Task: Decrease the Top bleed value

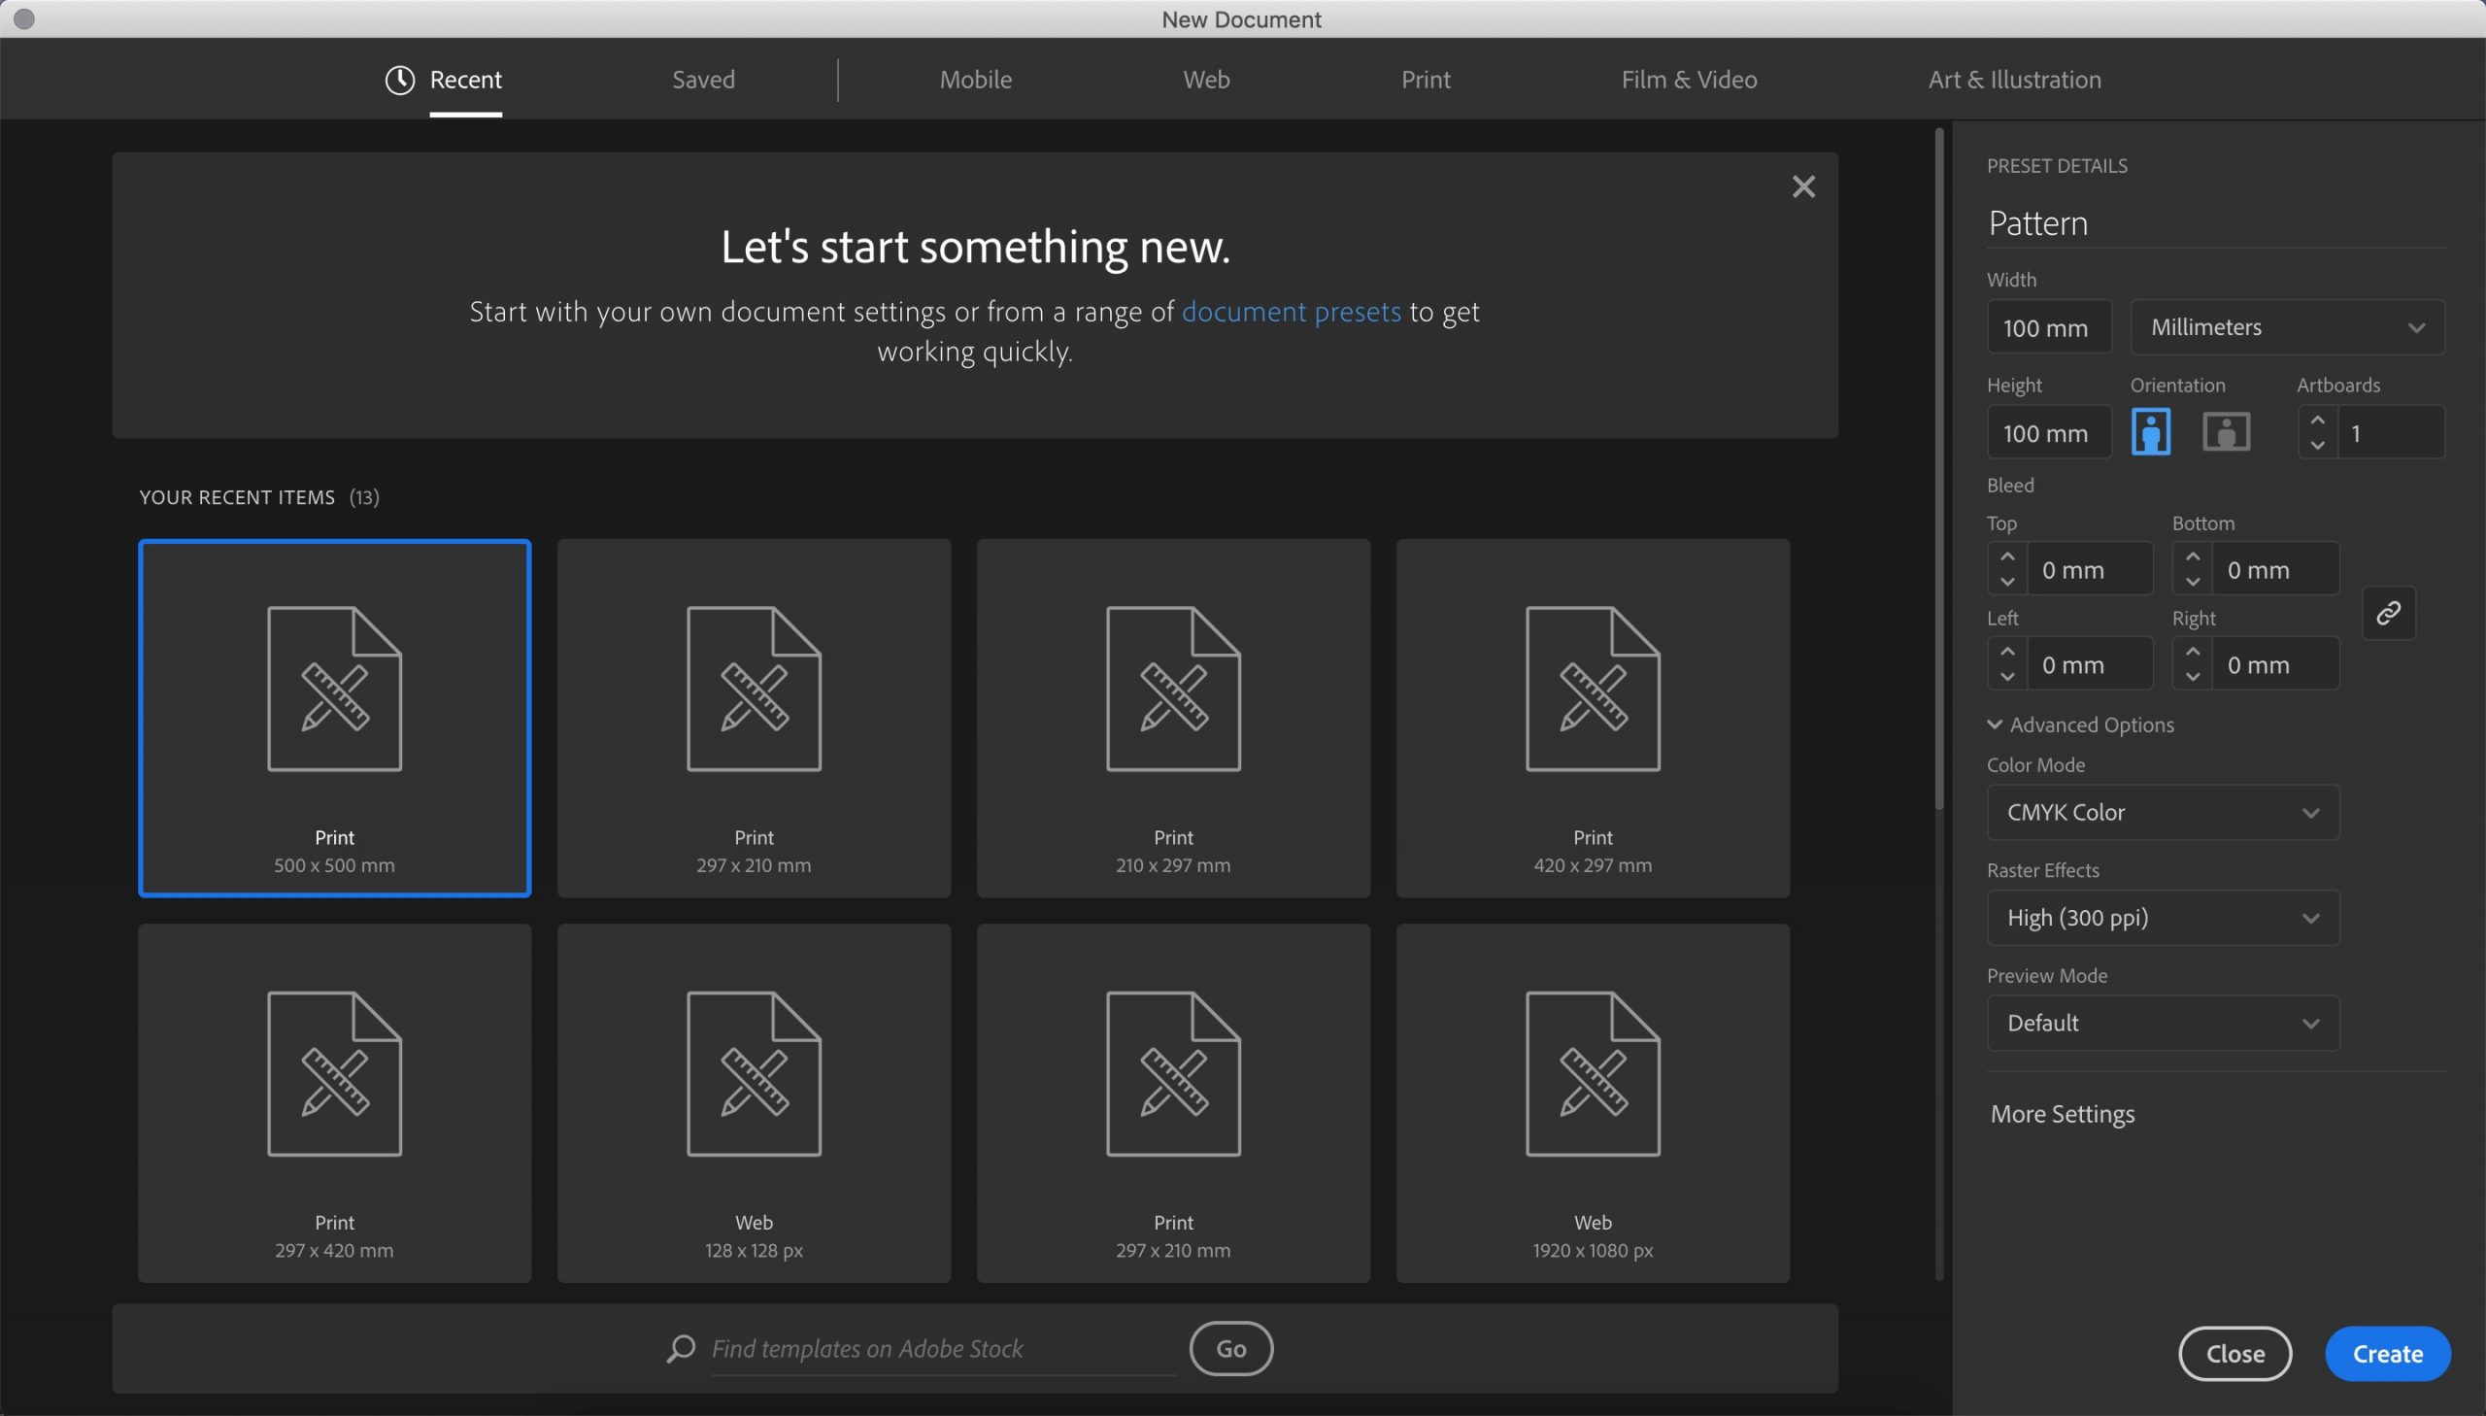Action: pos(2006,582)
